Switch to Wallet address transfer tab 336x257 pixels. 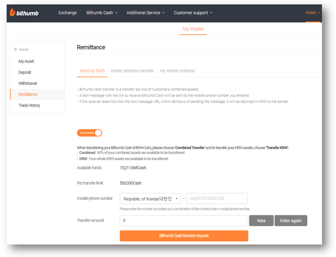coord(132,71)
